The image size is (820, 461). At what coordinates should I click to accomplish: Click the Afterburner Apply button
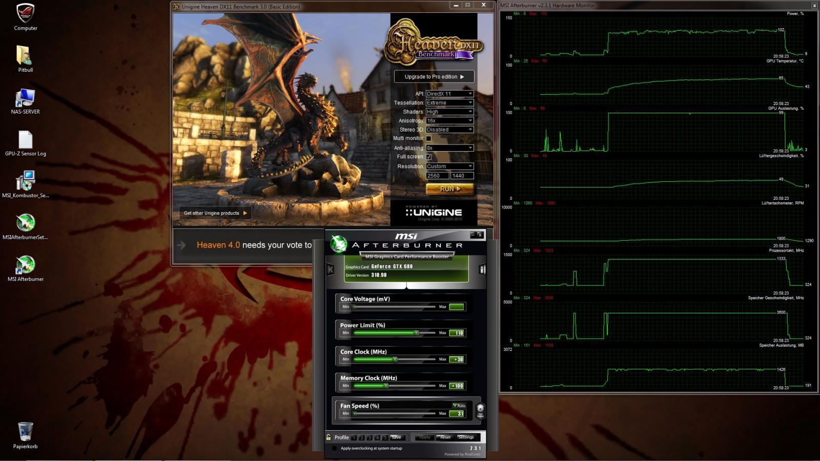(425, 437)
